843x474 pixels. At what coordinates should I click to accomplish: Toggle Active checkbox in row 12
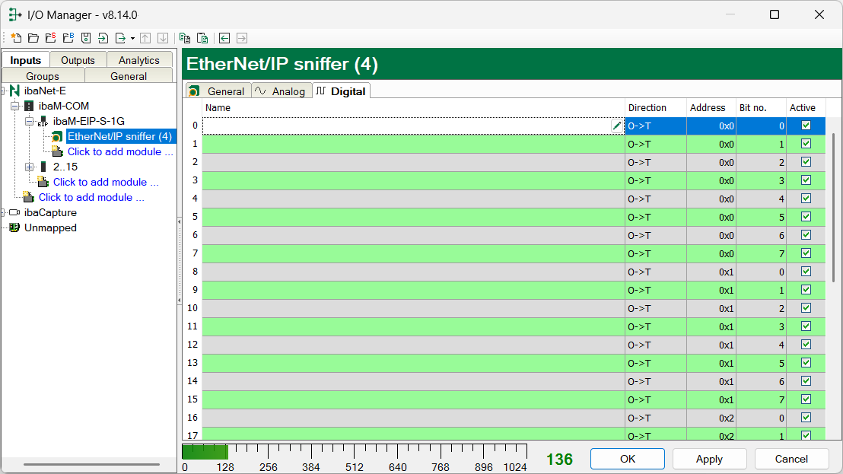(x=806, y=345)
